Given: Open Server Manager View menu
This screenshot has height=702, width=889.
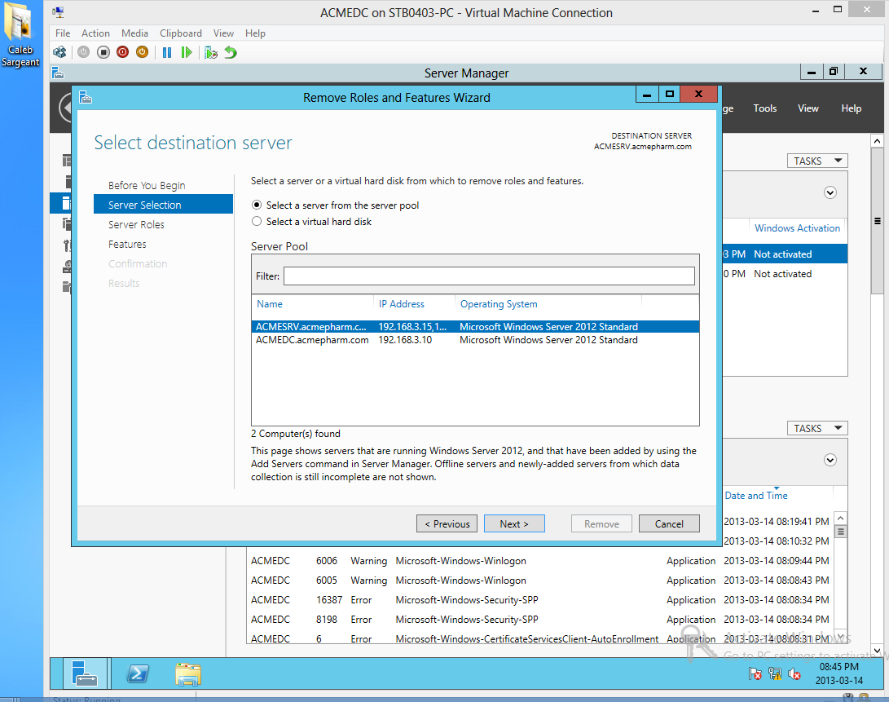Looking at the screenshot, I should click(x=808, y=108).
